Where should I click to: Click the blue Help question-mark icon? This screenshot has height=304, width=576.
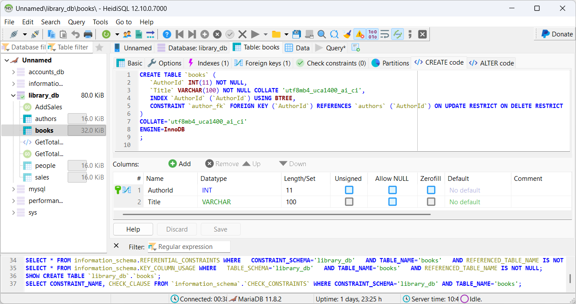click(167, 34)
